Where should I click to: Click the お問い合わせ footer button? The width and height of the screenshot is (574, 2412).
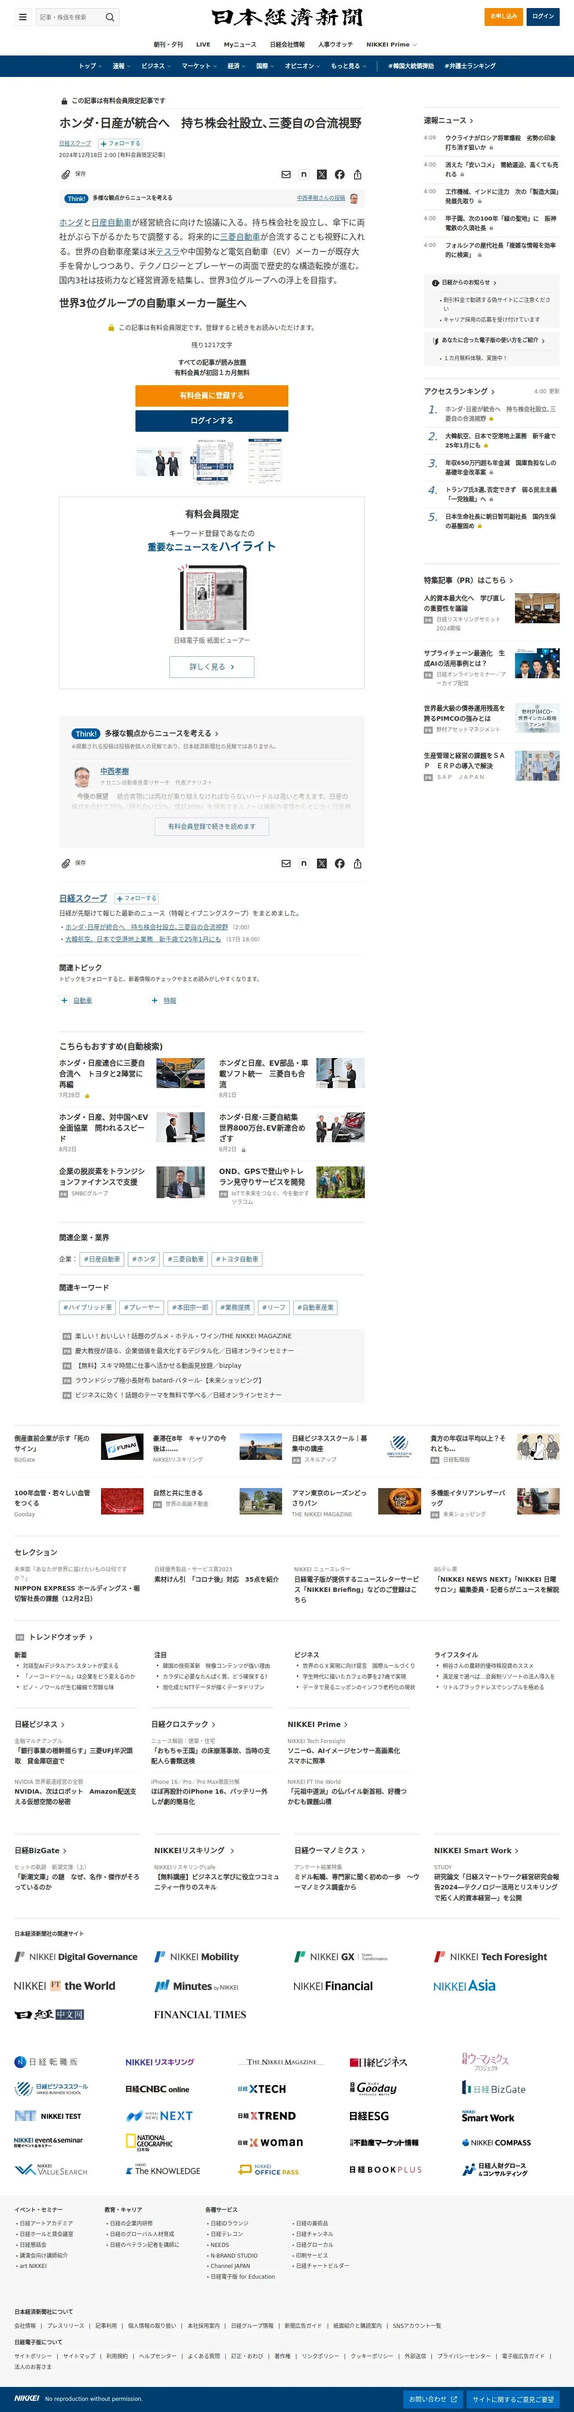point(433,2399)
